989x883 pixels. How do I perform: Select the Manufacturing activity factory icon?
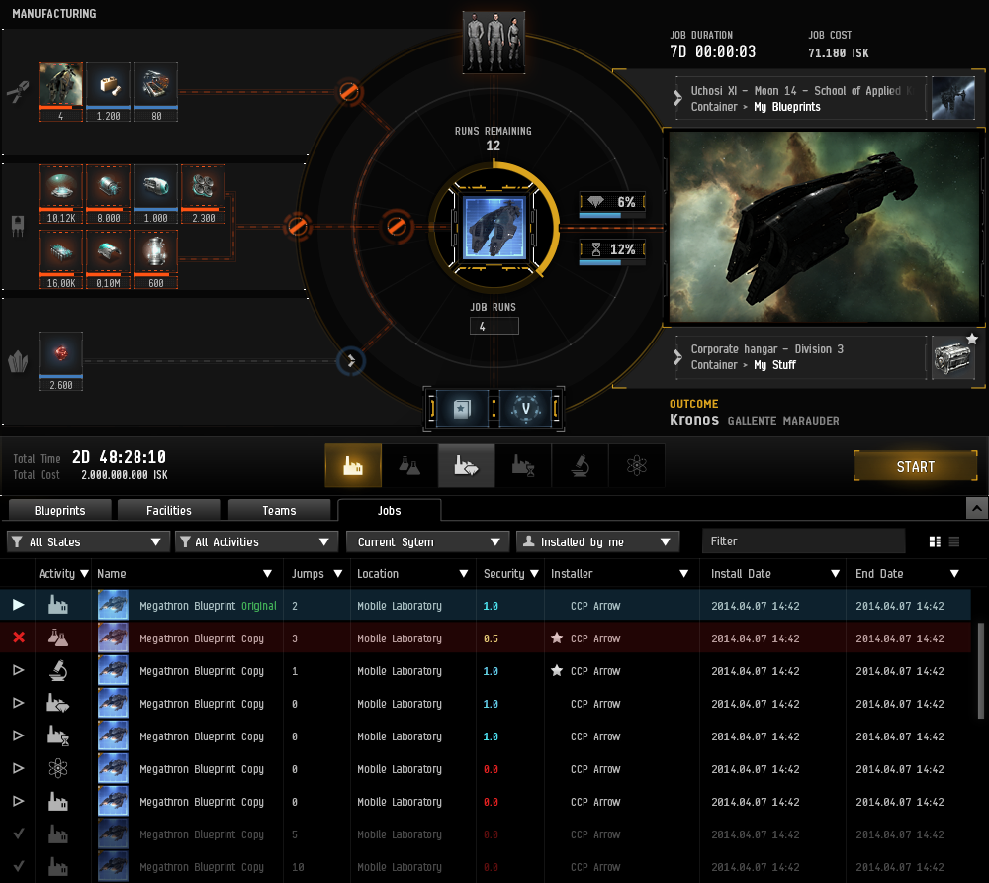pyautogui.click(x=353, y=466)
